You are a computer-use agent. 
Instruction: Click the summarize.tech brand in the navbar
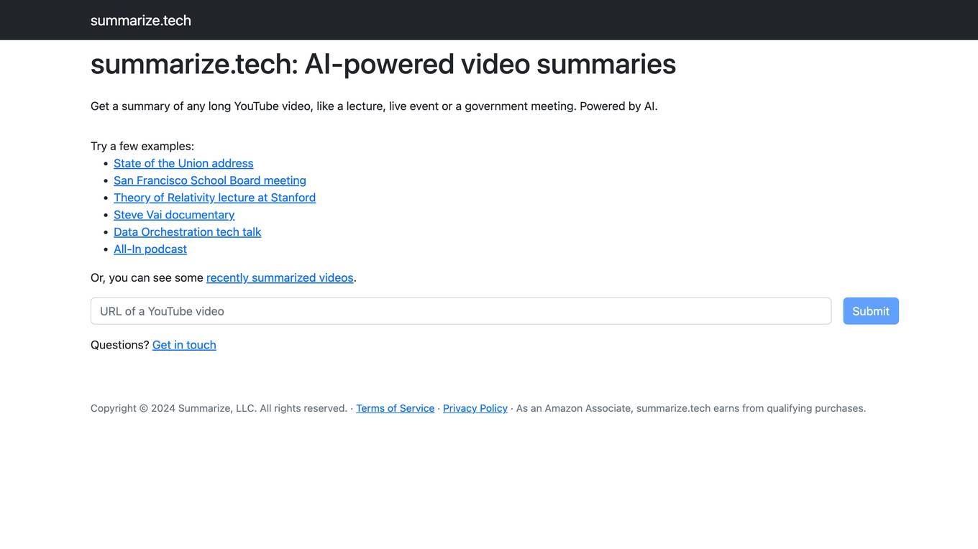tap(141, 20)
